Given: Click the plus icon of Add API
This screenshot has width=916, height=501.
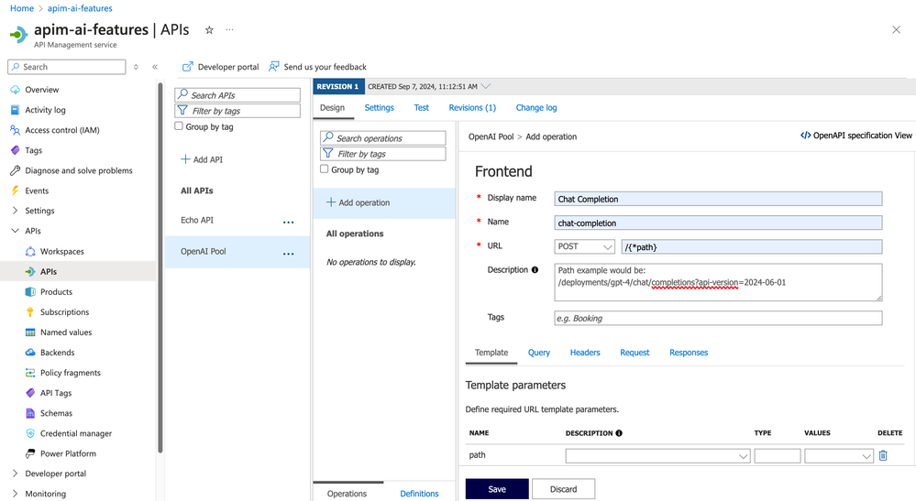Looking at the screenshot, I should 185,158.
